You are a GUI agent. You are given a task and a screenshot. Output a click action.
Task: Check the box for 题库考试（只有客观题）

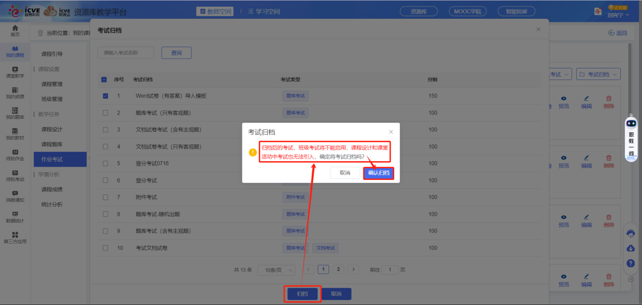pyautogui.click(x=105, y=113)
